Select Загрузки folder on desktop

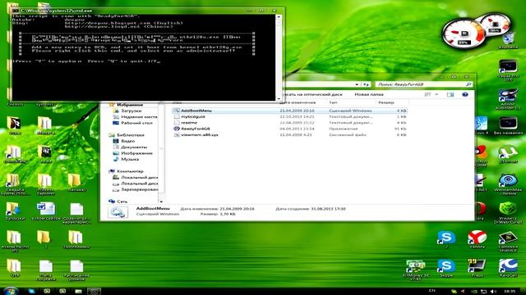(15, 211)
